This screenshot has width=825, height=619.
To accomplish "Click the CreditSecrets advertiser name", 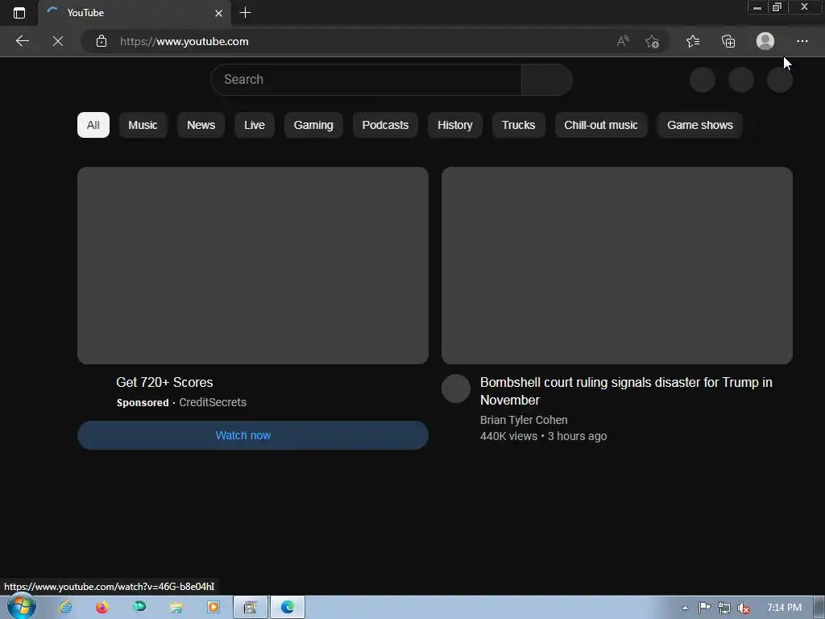I will click(x=213, y=402).
